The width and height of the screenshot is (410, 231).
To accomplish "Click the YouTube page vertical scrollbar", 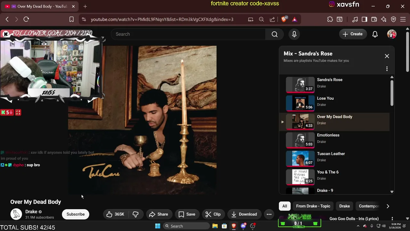I will click(407, 51).
